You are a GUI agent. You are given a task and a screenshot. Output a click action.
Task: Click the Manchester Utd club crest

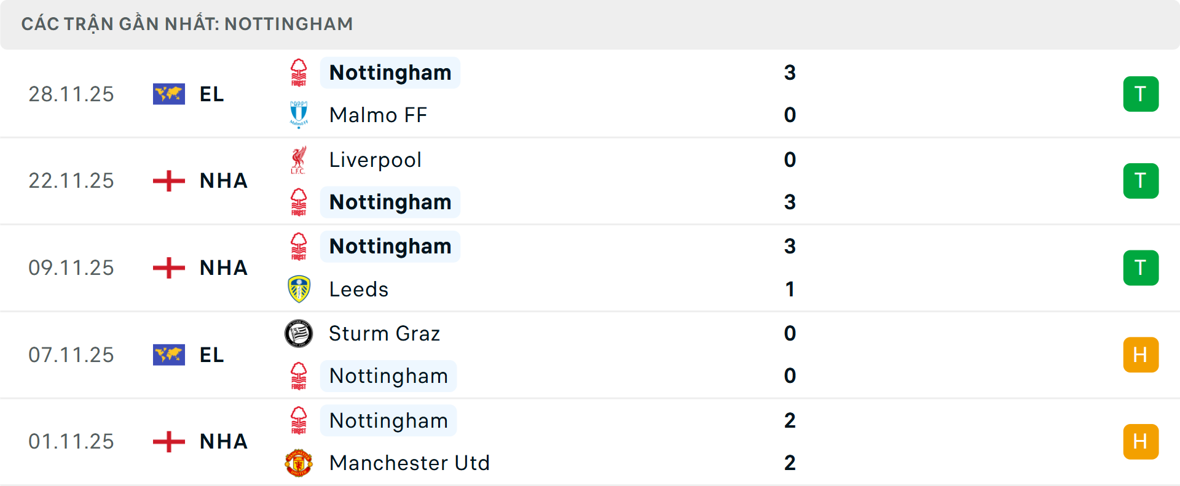(x=299, y=463)
